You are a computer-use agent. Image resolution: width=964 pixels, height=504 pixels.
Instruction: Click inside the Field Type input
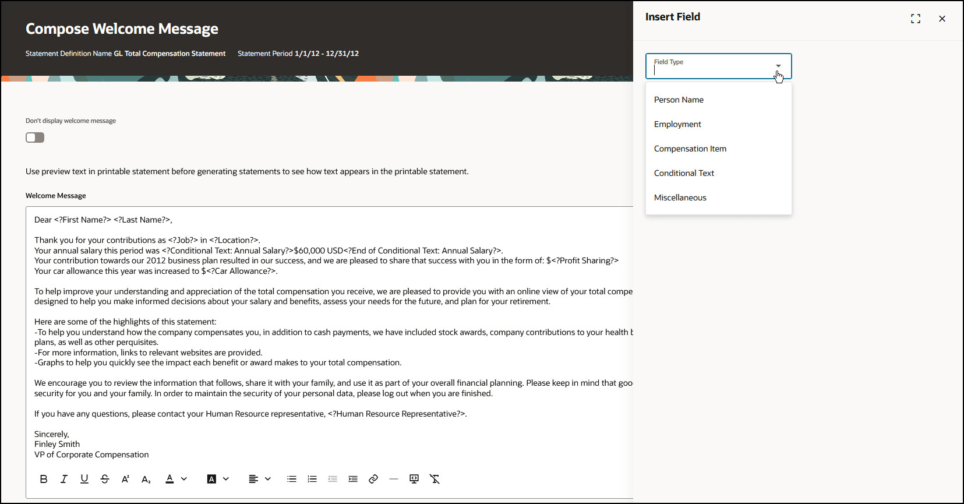pyautogui.click(x=711, y=70)
